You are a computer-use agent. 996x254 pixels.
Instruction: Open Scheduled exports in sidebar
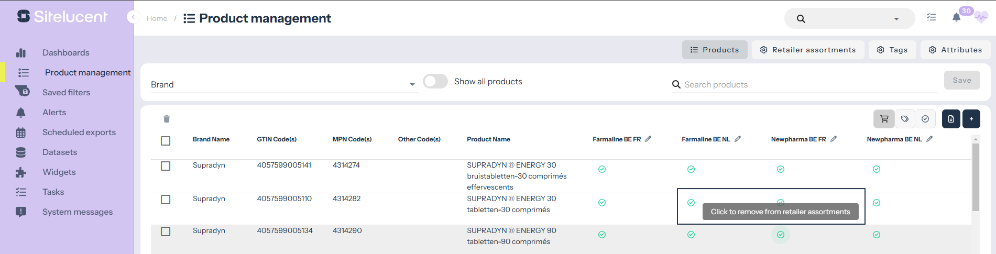pos(79,132)
